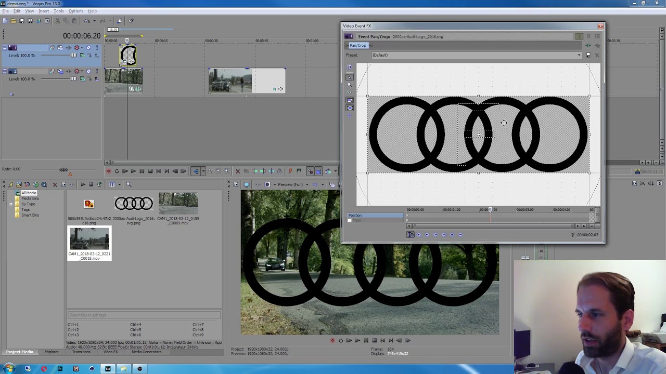Open the What's This help icon
This screenshot has width=666, height=374.
pyautogui.click(x=131, y=21)
